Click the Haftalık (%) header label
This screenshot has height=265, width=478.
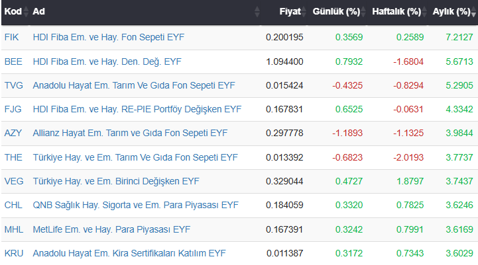[396, 11]
